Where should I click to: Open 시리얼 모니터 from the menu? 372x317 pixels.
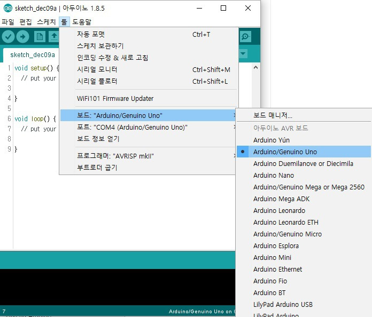(x=149, y=69)
